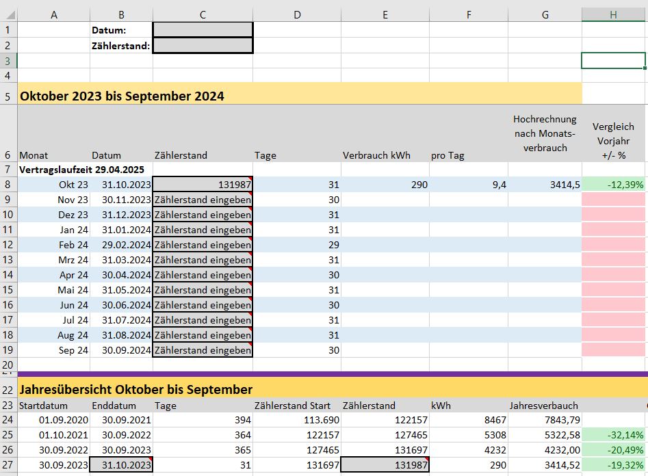Click Zählerstand Start value 113.690
The width and height of the screenshot is (648, 476).
pyautogui.click(x=297, y=420)
